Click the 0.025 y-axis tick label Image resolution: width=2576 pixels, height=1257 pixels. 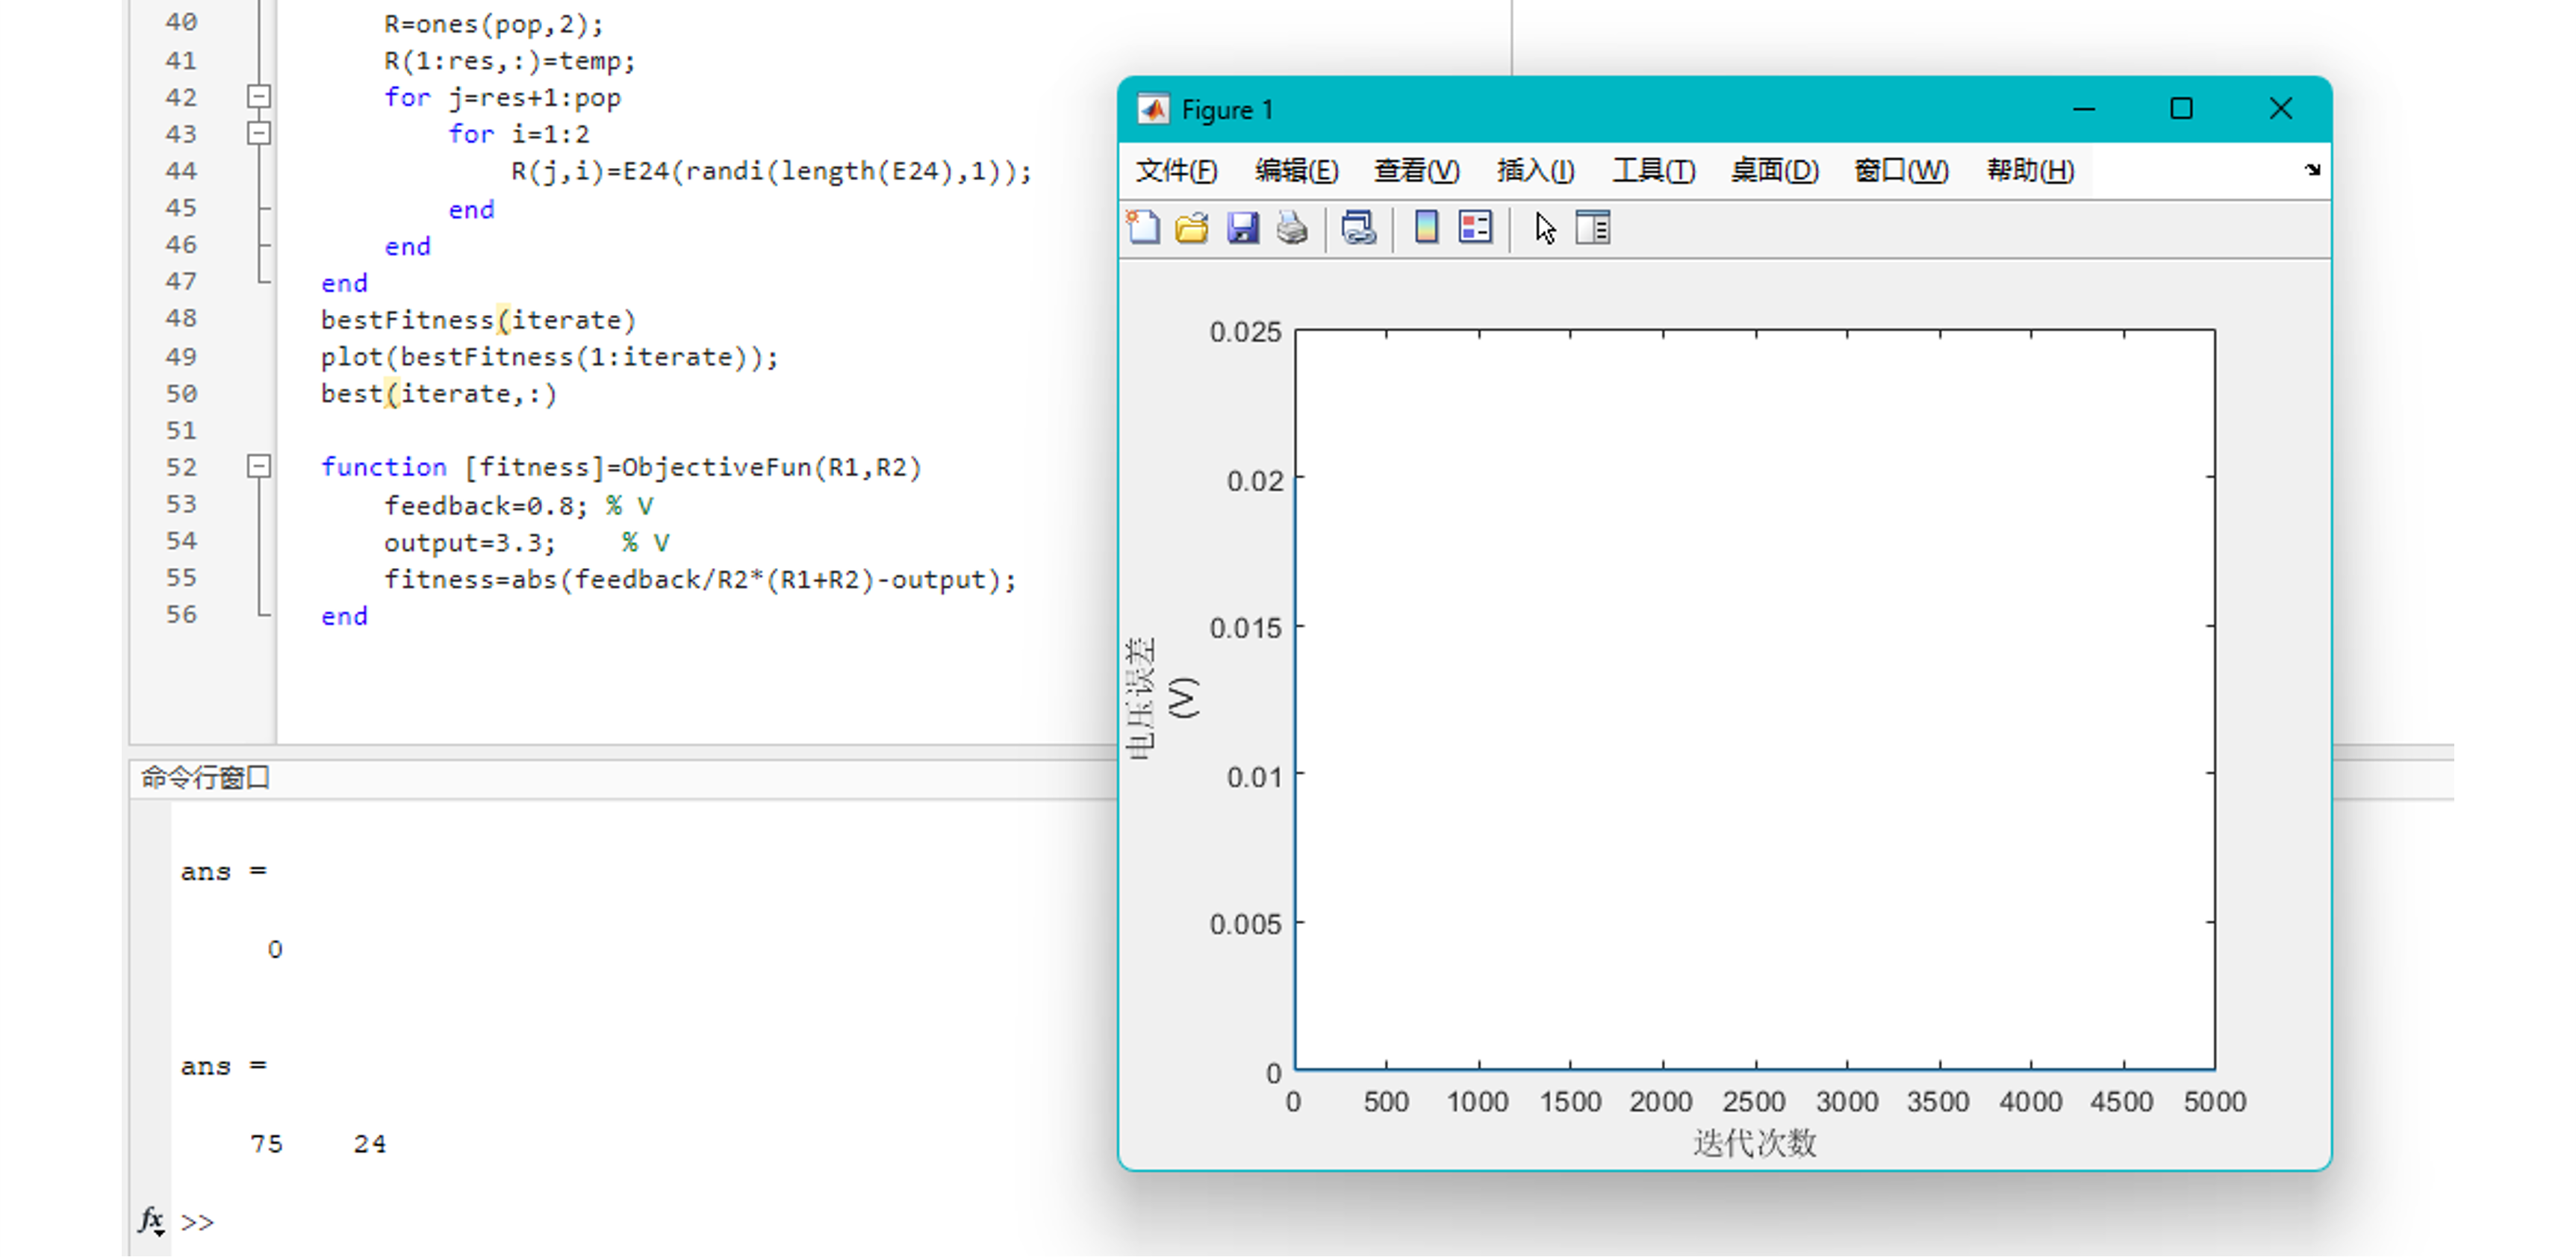point(1245,332)
